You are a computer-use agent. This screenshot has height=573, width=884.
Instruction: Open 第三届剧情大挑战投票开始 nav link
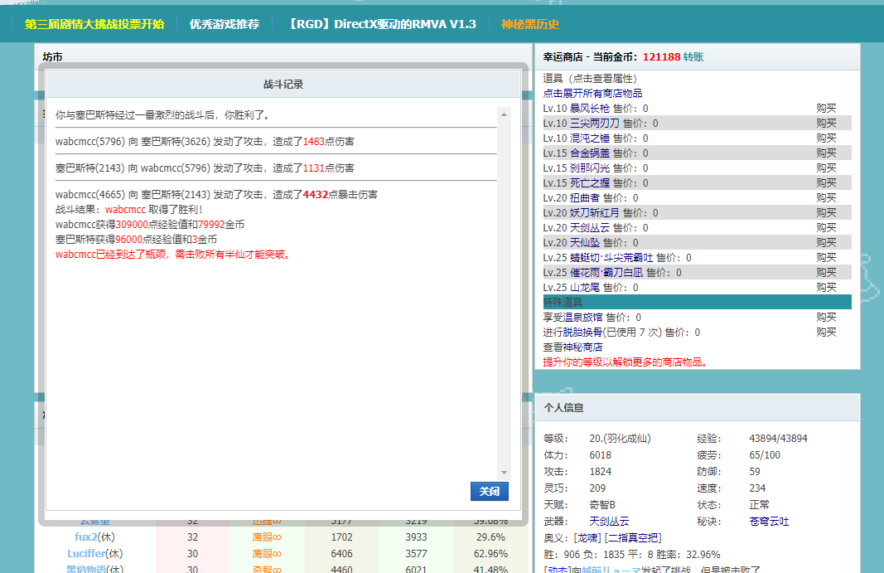pos(94,24)
